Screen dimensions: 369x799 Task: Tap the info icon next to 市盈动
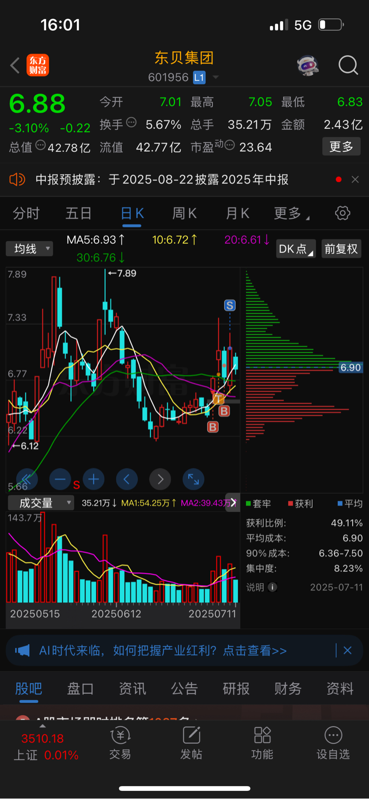(x=230, y=145)
